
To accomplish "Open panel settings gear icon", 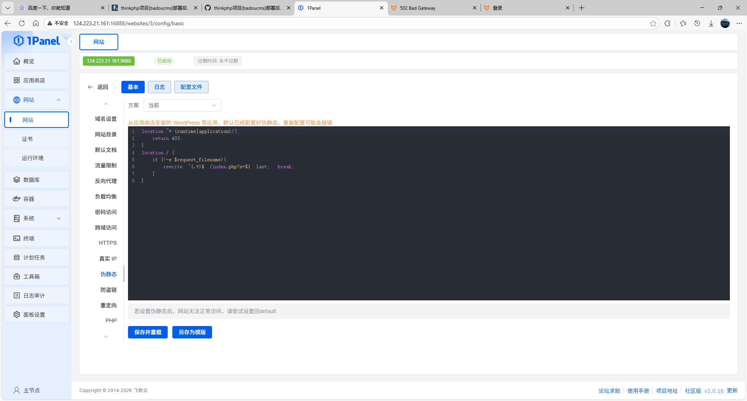I will tap(17, 315).
